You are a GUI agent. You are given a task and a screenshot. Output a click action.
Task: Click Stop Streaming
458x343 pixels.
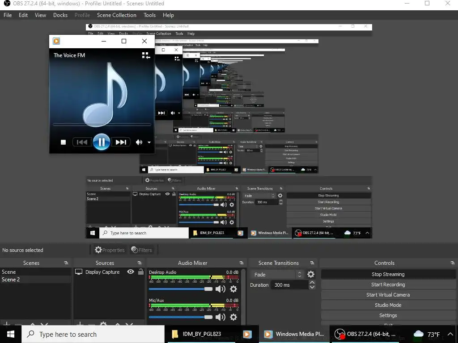click(388, 274)
